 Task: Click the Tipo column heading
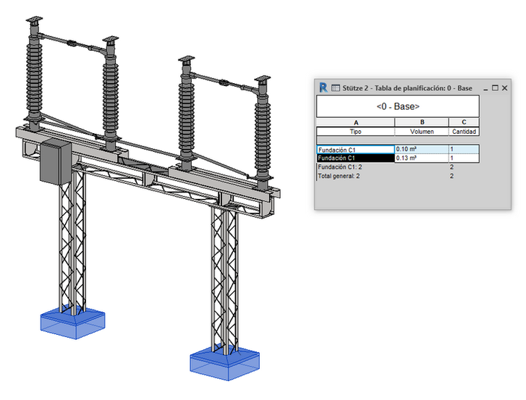355,132
